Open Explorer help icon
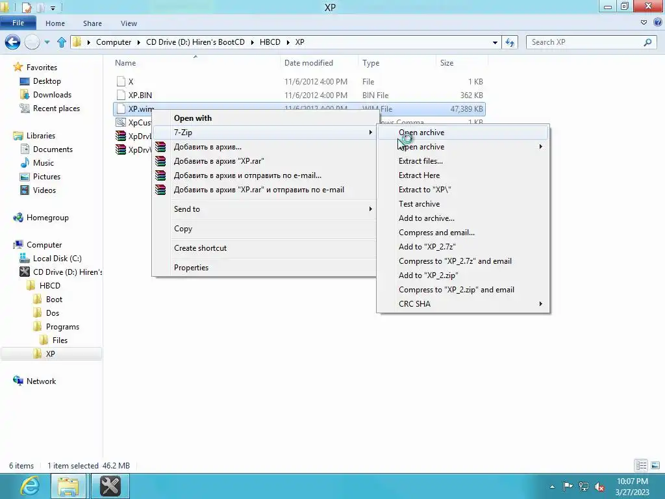Image resolution: width=665 pixels, height=499 pixels. (x=658, y=23)
